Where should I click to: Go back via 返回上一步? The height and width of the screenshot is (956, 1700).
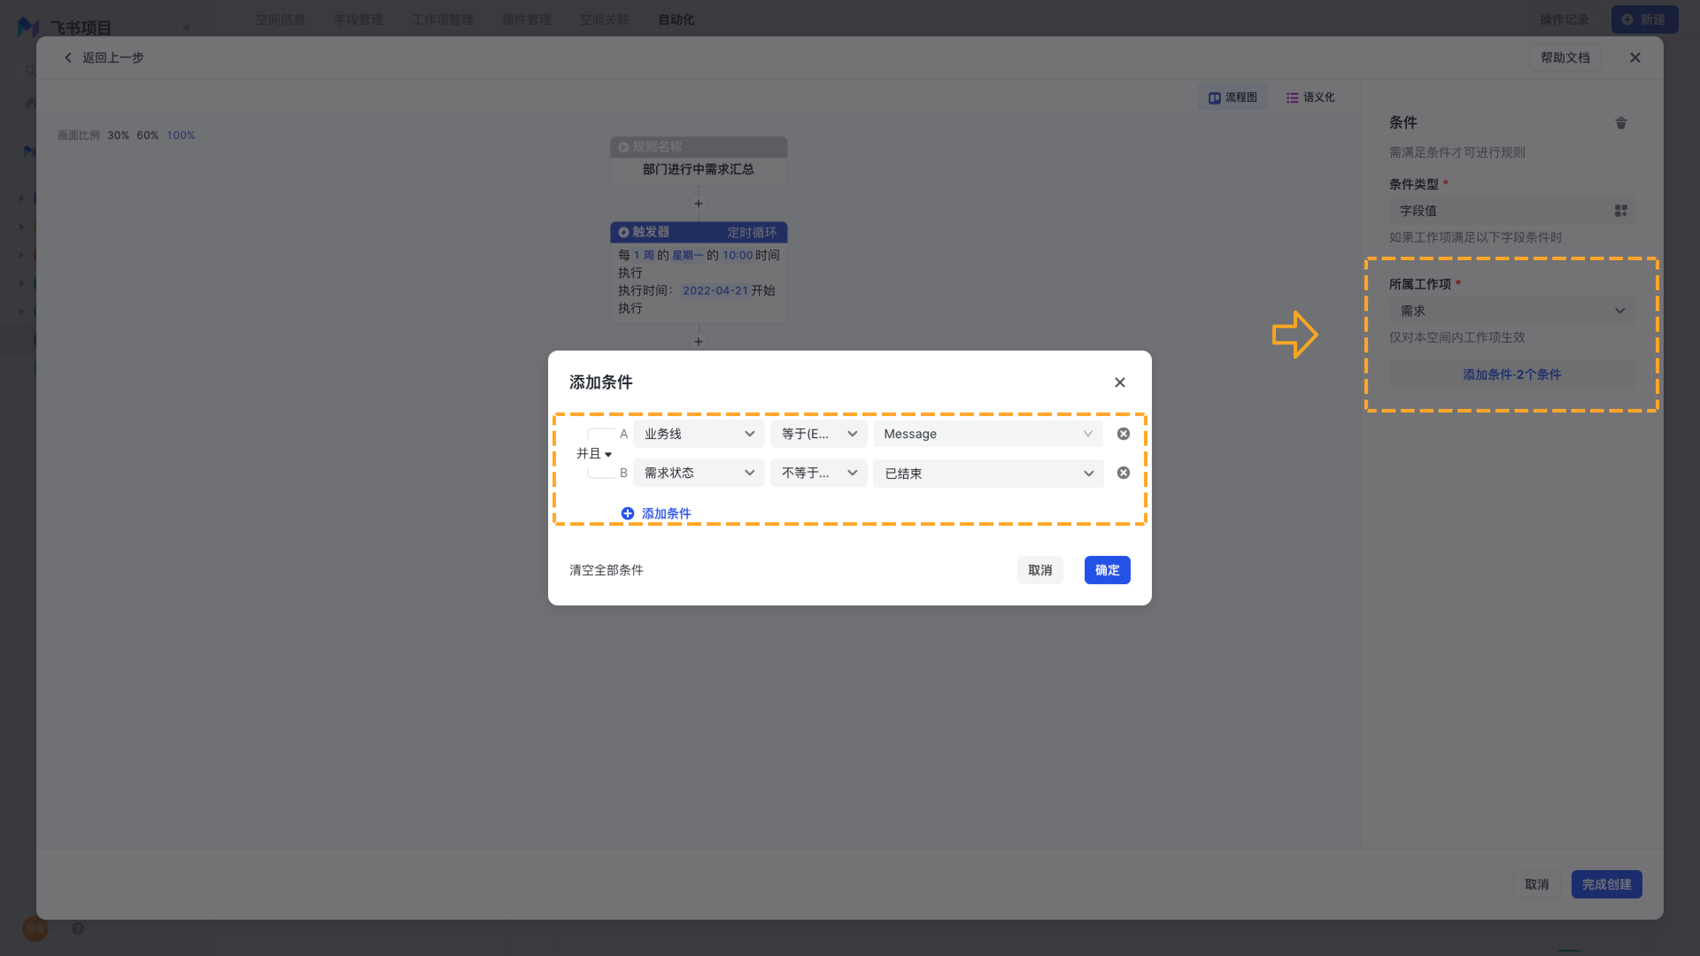104,58
